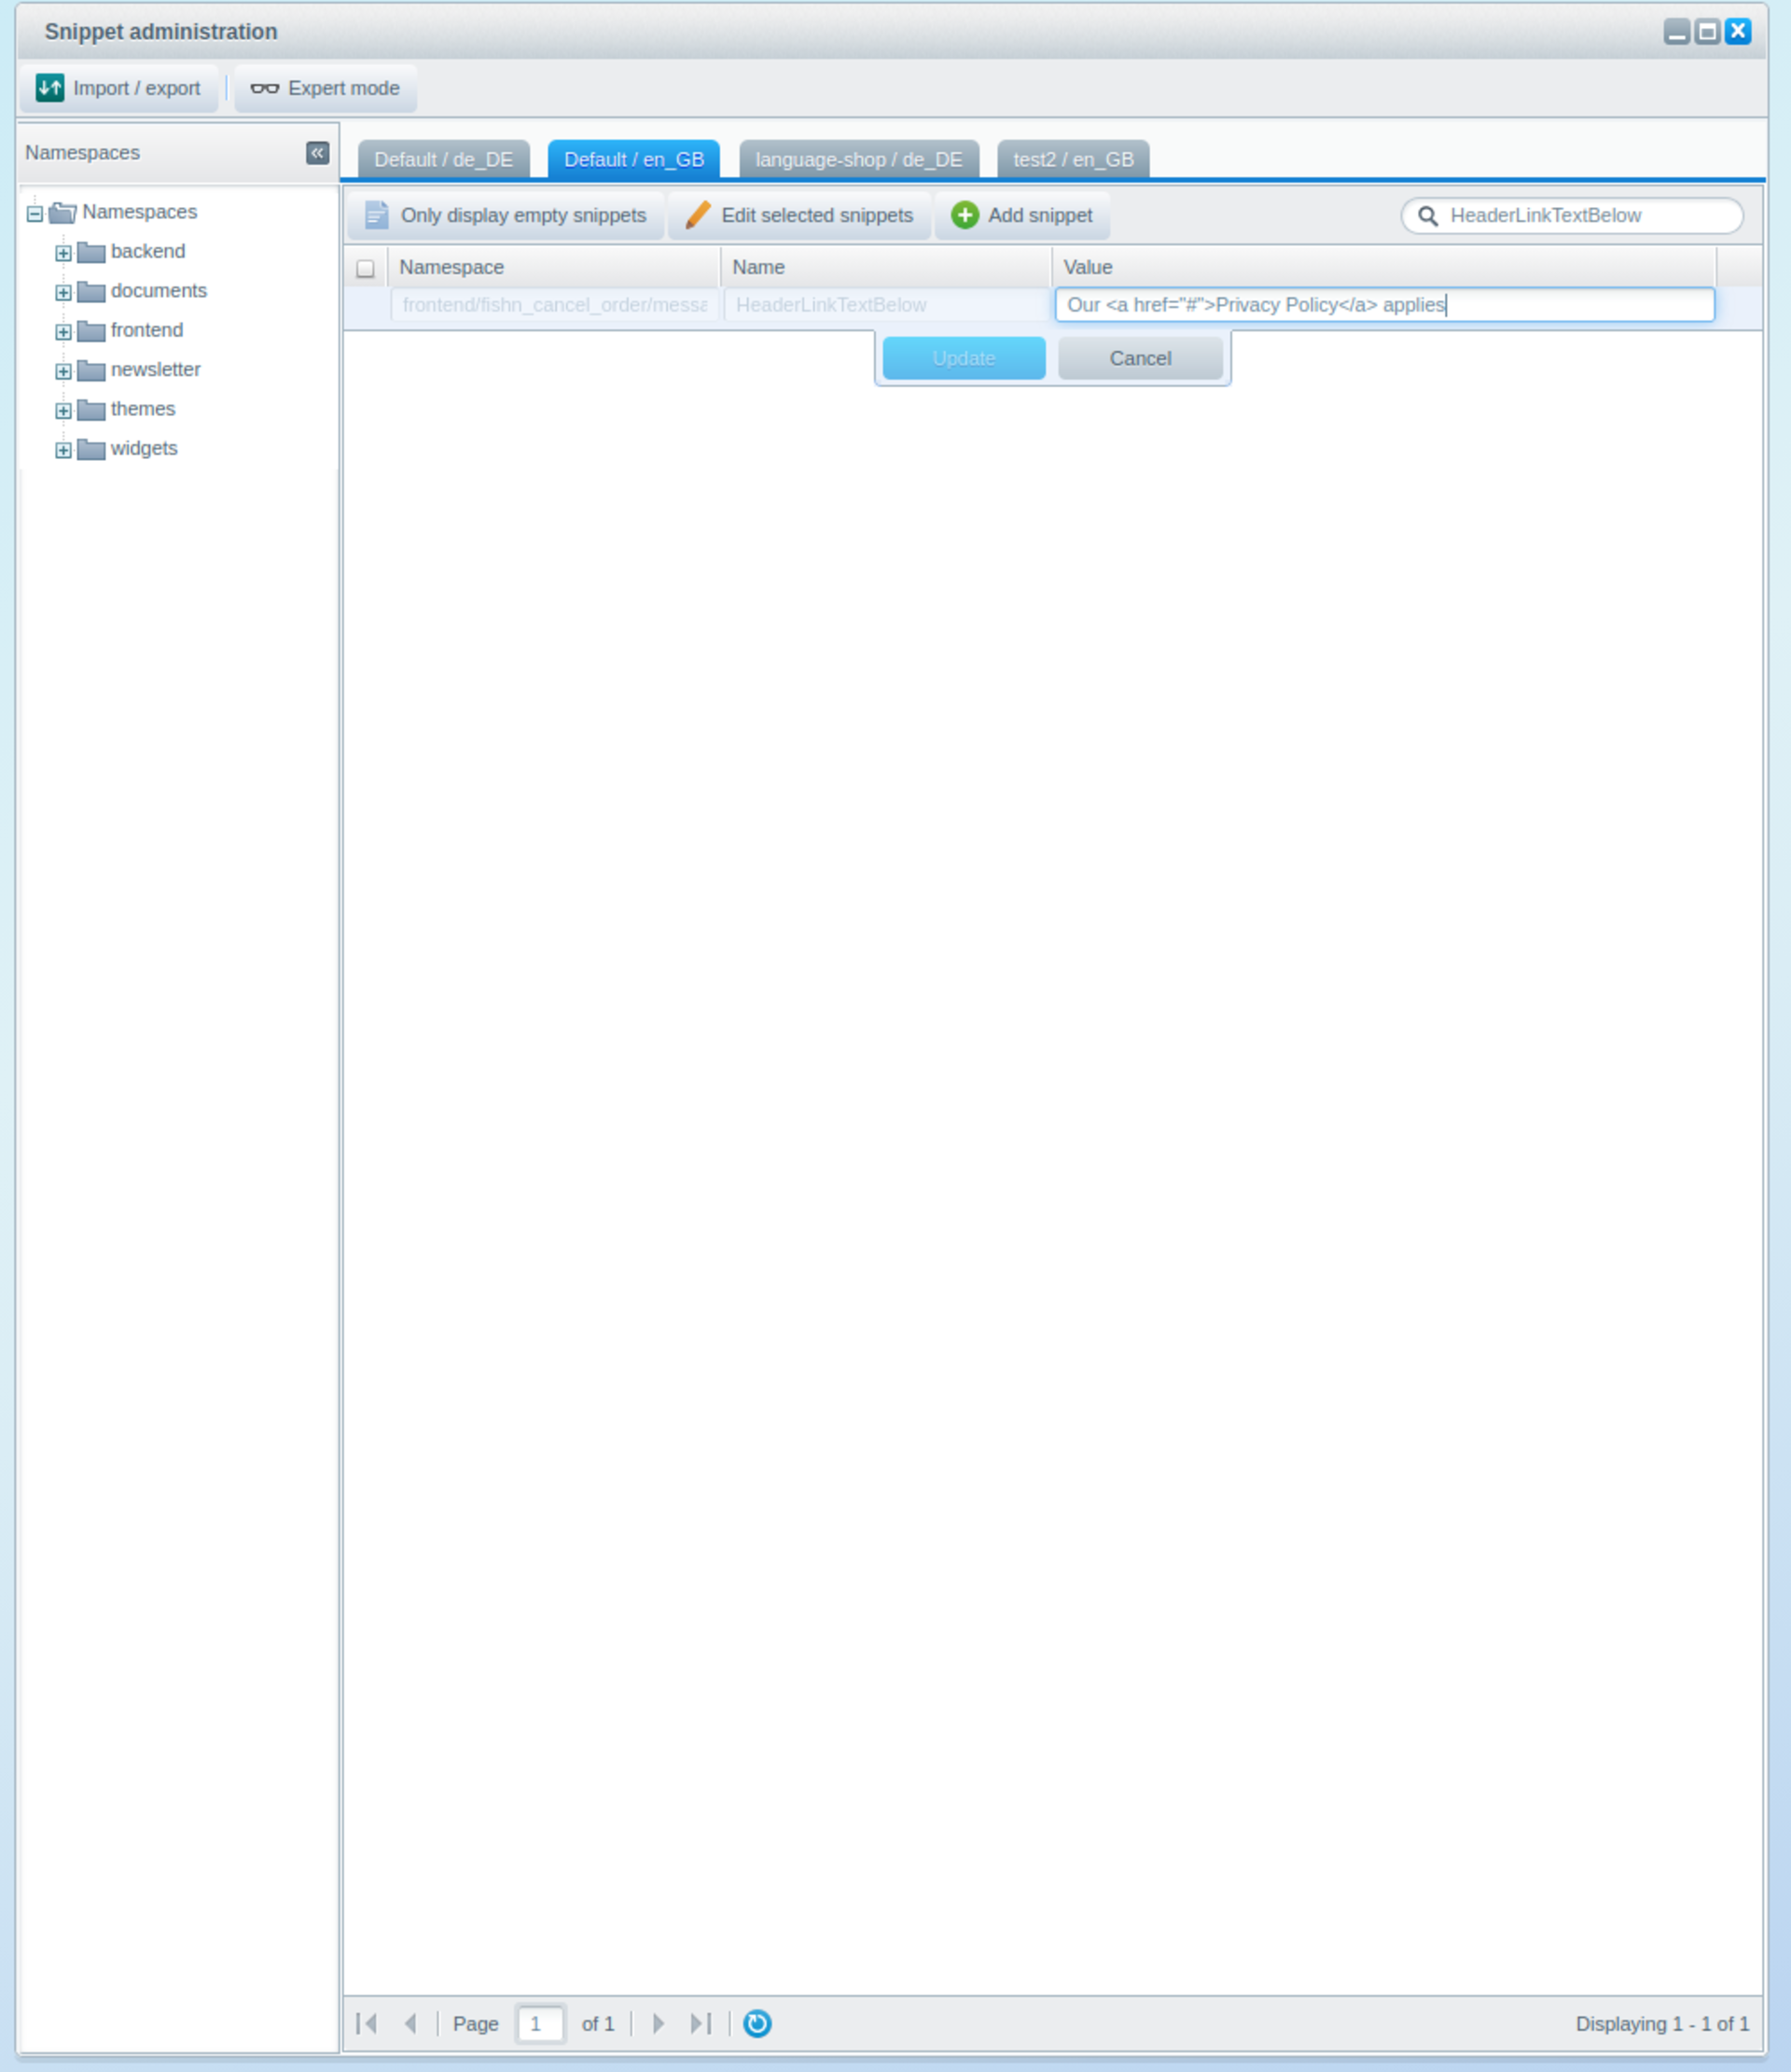Switch to Default / de_DE tab

pos(443,159)
